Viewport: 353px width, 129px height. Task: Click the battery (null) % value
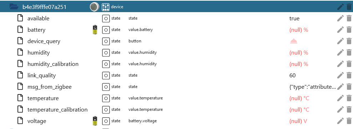pyautogui.click(x=298, y=30)
